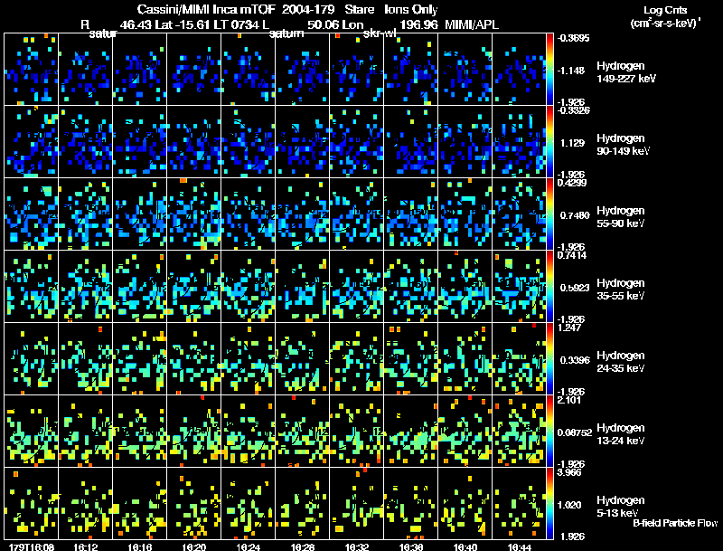
Task: Click the '0.08752' colorbar value
Action: [575, 432]
